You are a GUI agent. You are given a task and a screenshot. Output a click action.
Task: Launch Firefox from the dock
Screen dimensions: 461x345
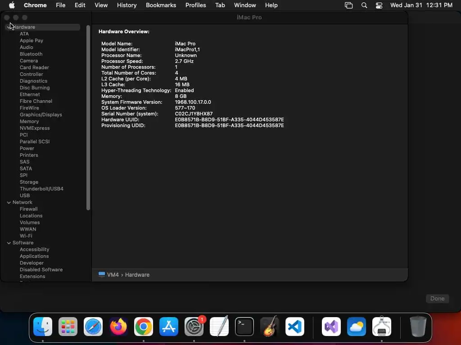118,327
